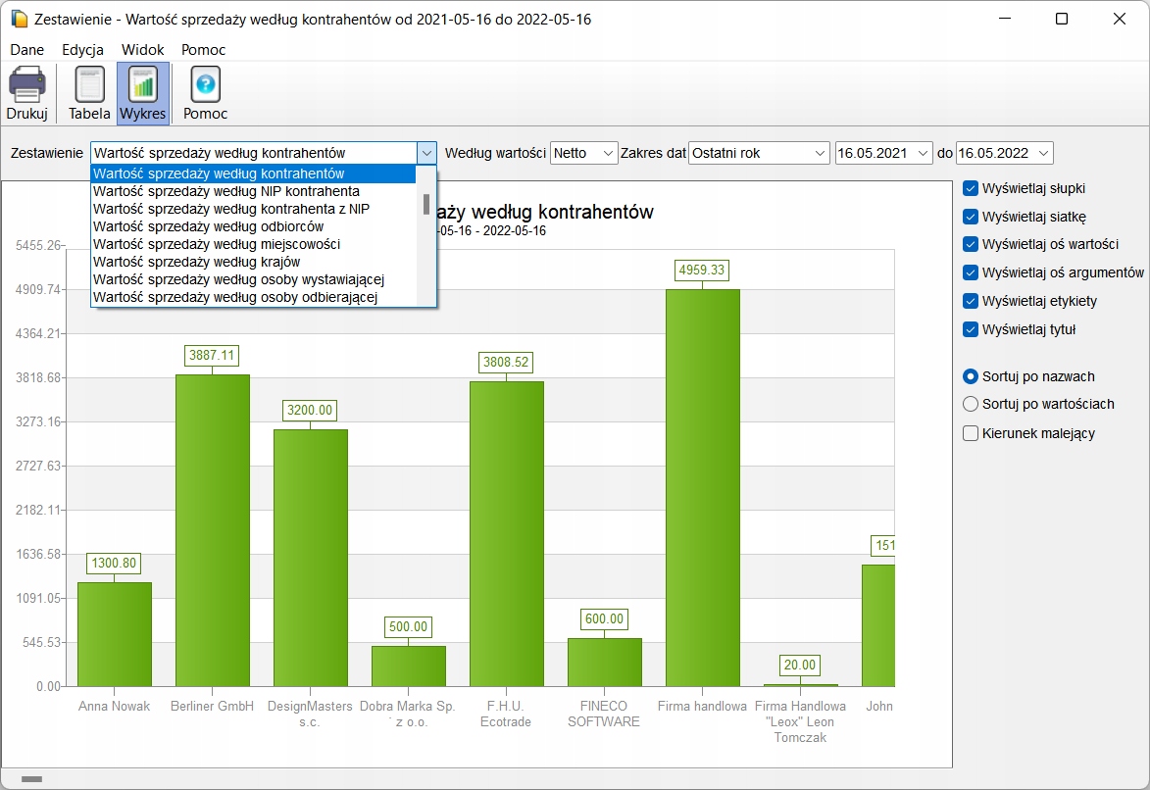
Task: Select Sortuj po wartościach radio button
Action: tap(971, 404)
